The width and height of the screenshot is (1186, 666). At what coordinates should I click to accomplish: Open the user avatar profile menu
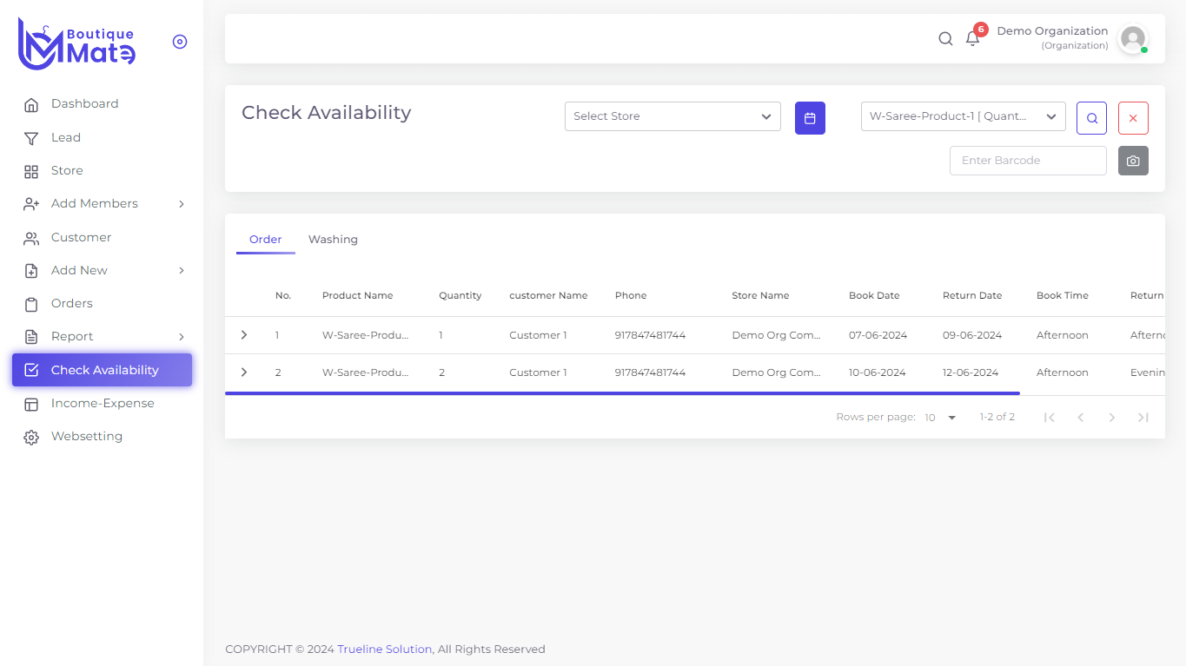point(1132,38)
